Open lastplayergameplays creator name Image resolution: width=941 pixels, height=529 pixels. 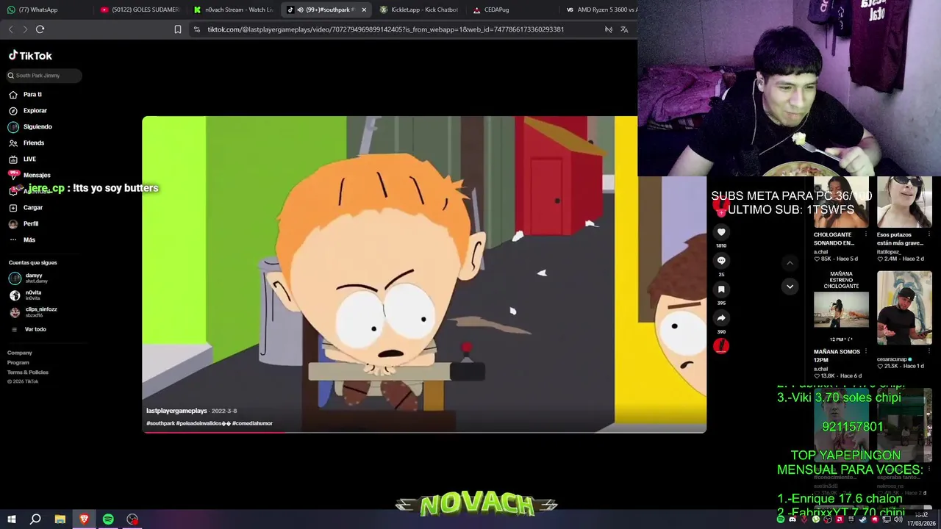(176, 411)
